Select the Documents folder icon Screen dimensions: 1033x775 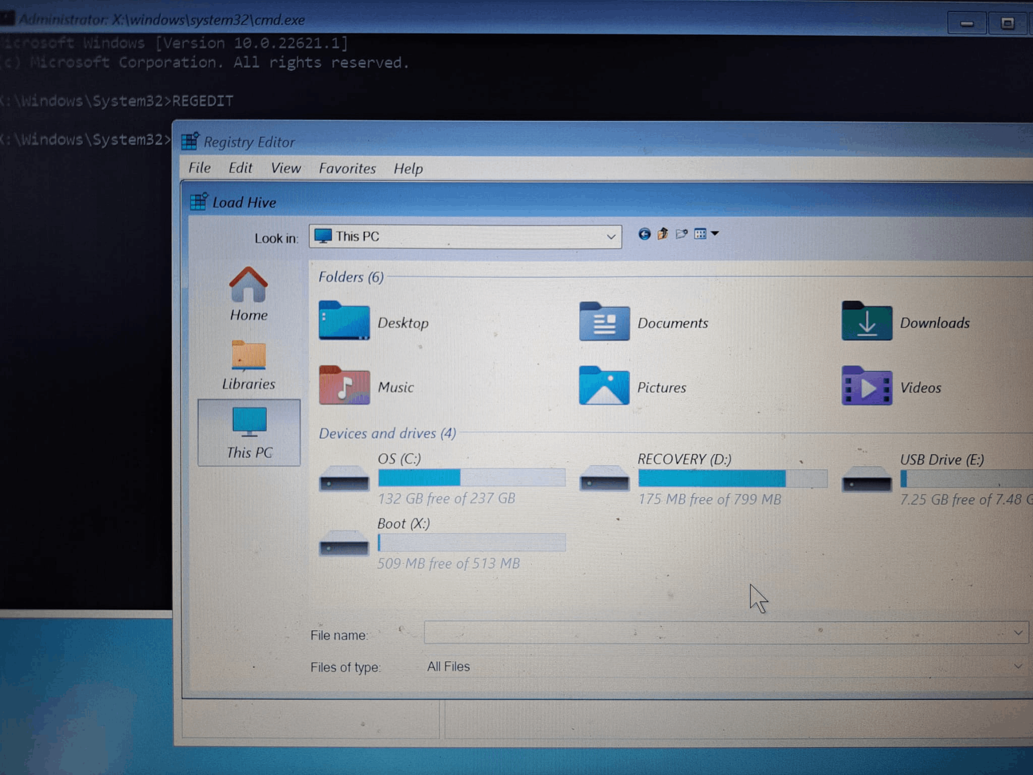pos(604,321)
